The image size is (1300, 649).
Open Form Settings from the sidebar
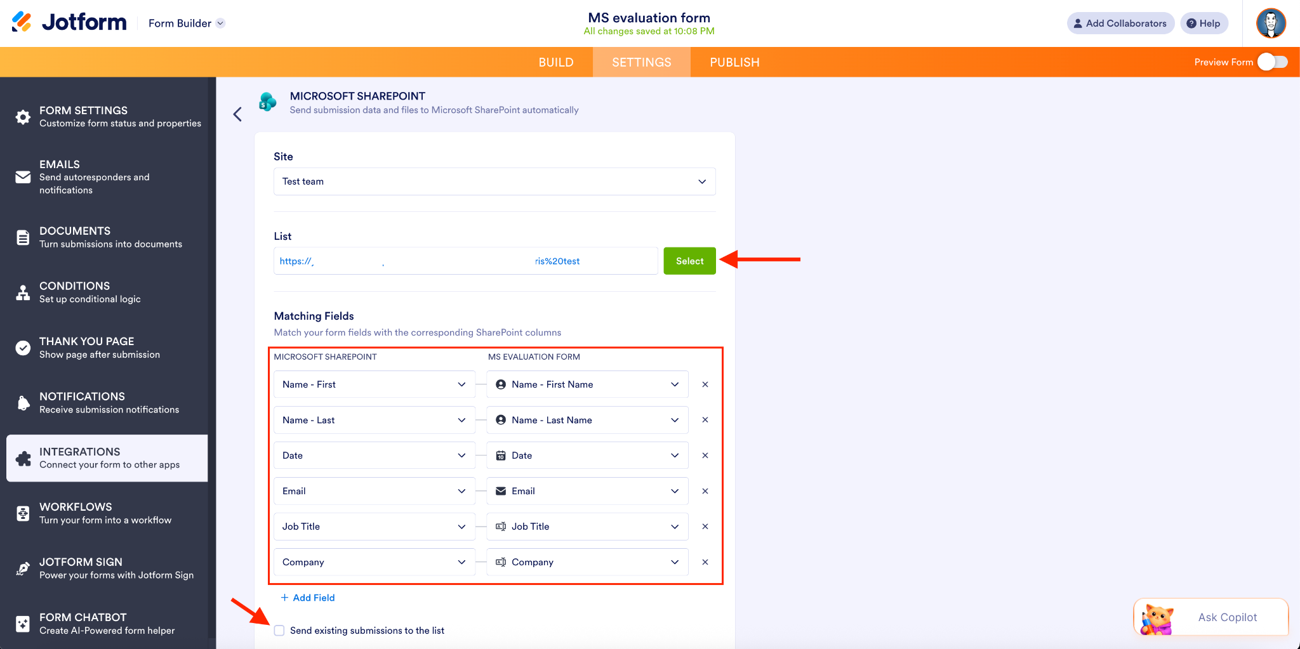coord(23,116)
